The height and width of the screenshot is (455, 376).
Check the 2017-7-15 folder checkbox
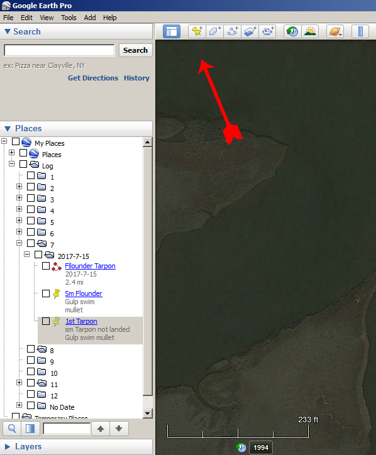click(38, 255)
